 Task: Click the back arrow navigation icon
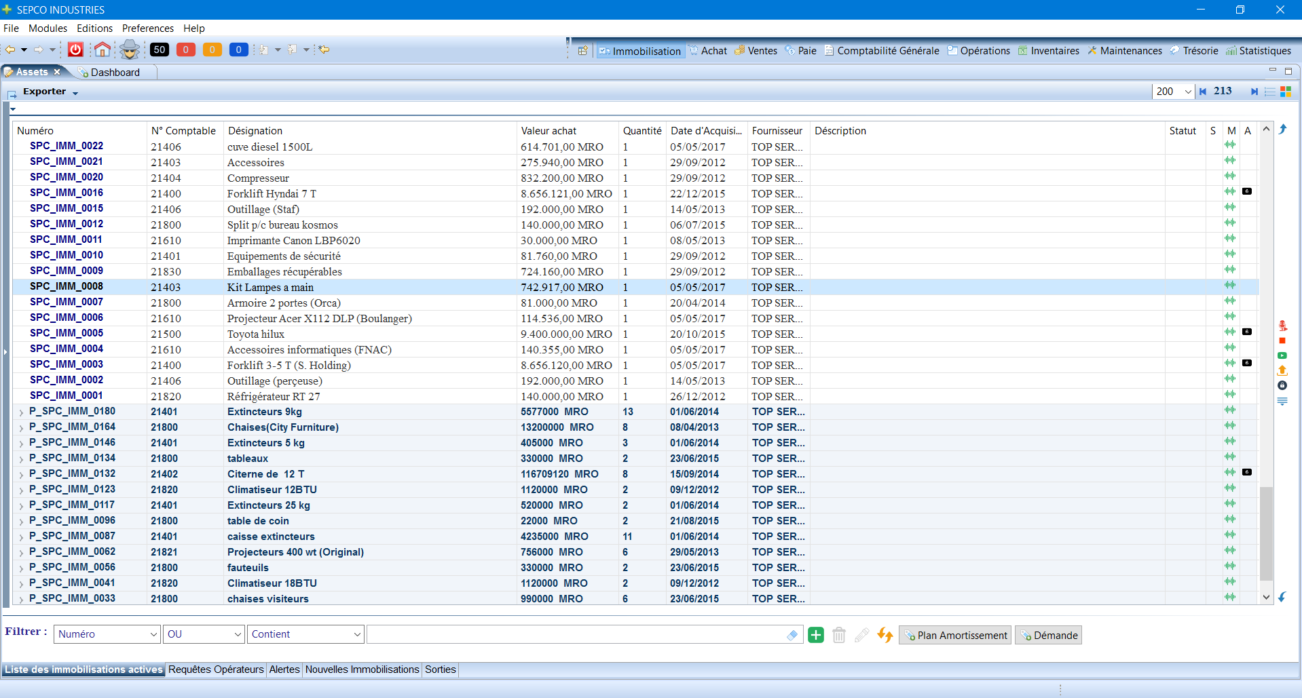click(x=10, y=50)
